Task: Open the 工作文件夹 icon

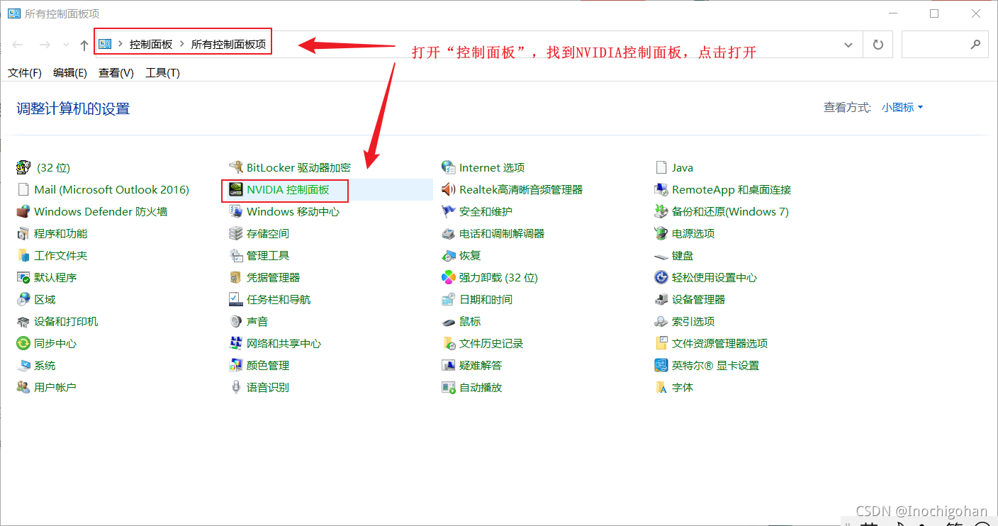Action: 23,256
